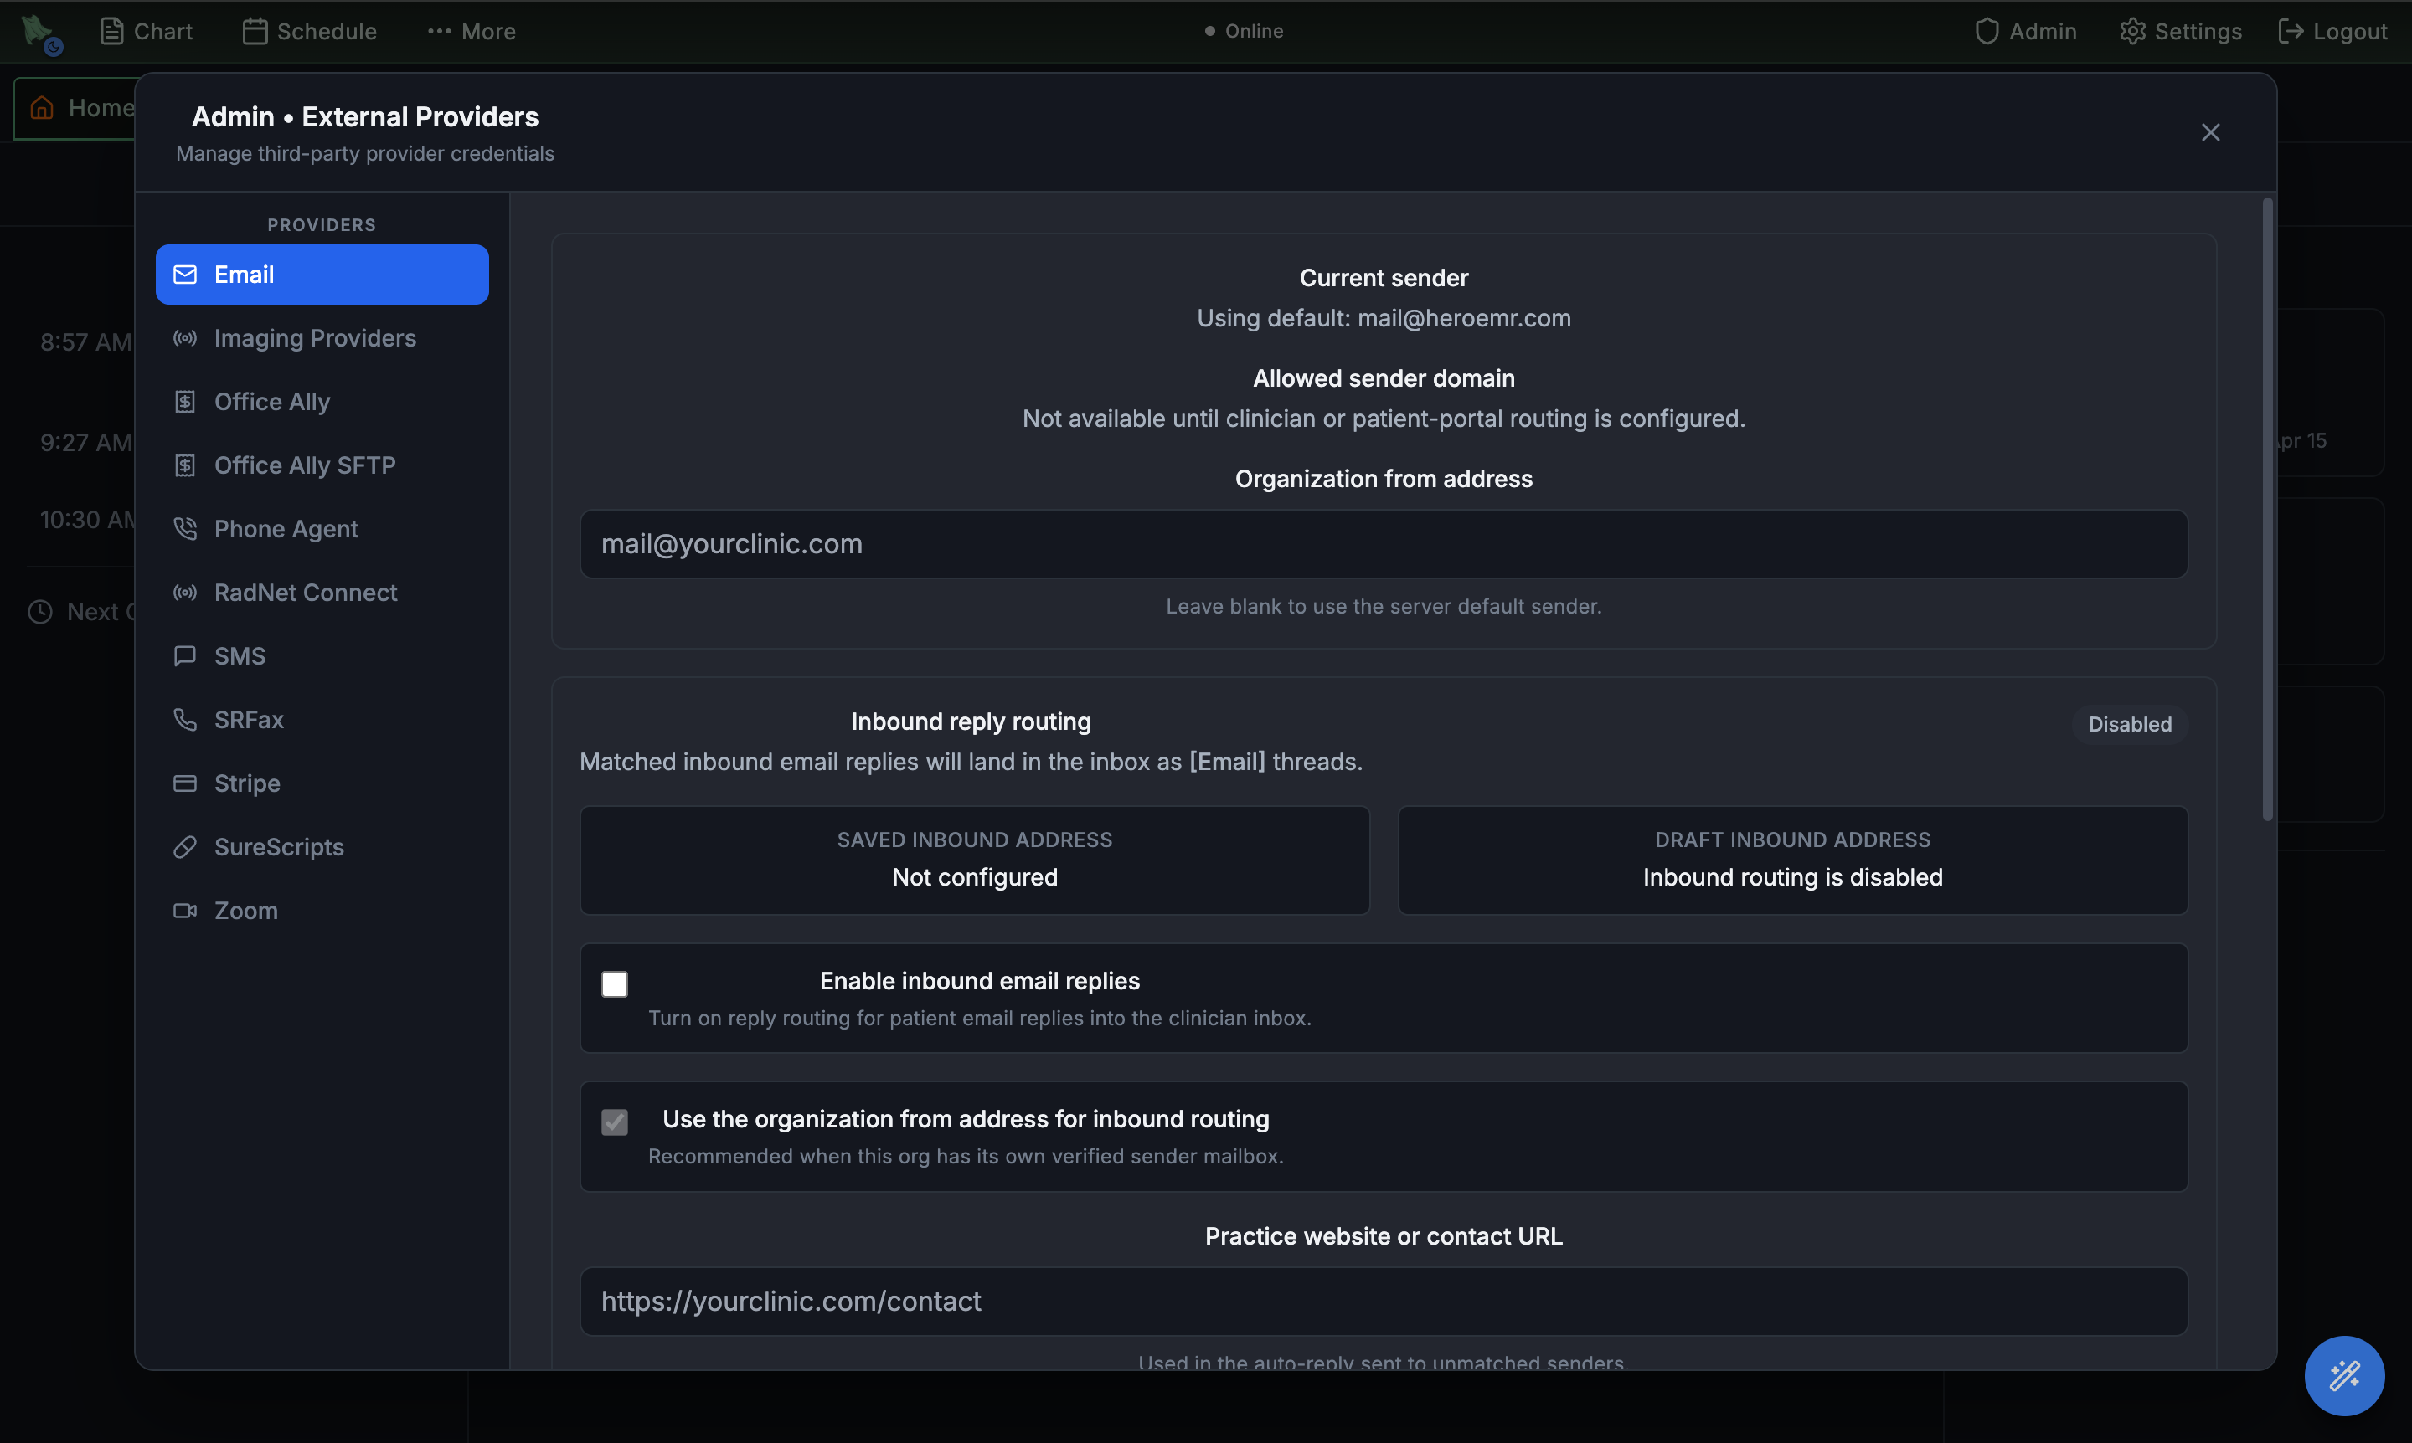2412x1443 pixels.
Task: Toggle use organization from address checkbox
Action: (615, 1122)
